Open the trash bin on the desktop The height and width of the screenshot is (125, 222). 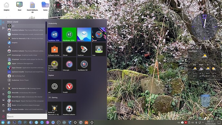[x=205, y=101]
